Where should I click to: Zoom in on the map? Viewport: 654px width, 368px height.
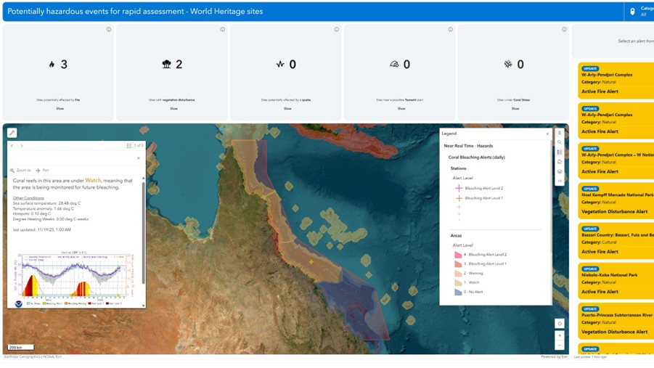click(560, 335)
